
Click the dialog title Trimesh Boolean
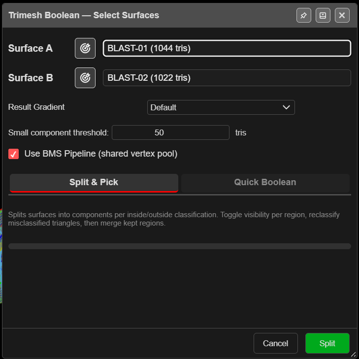click(x=84, y=15)
